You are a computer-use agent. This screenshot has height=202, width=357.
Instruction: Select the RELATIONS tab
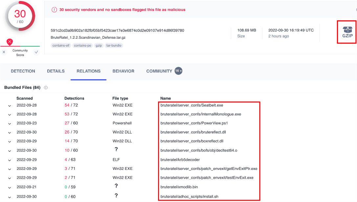89,71
